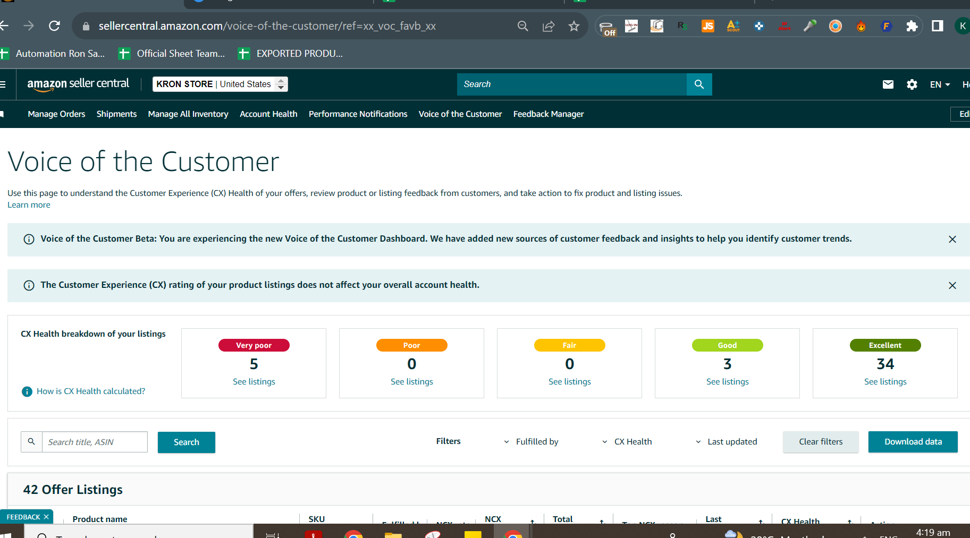See listings under Good
This screenshot has height=538, width=970.
728,382
